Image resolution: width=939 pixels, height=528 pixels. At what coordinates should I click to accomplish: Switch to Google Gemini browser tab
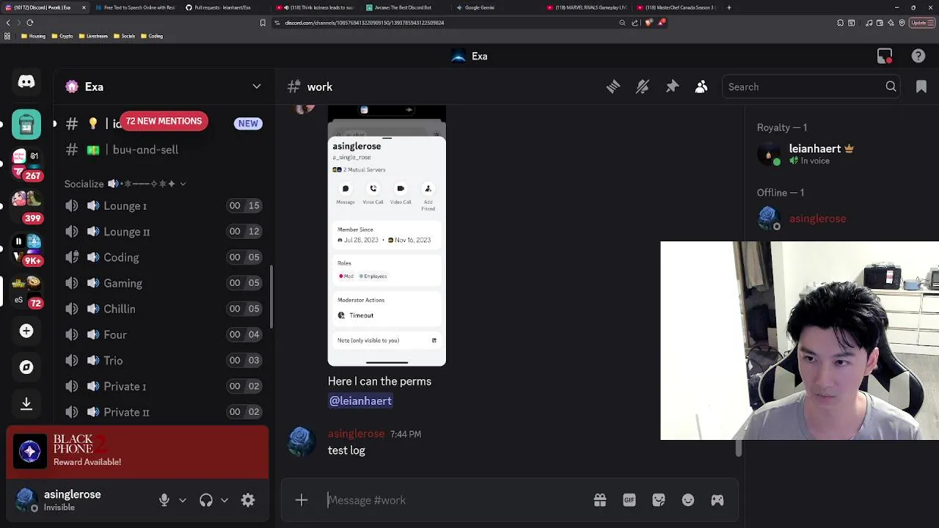[479, 7]
